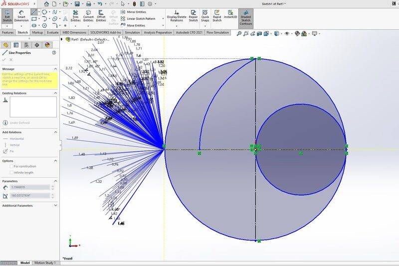Switch to the Features tab
399x266 pixels.
tap(7, 32)
